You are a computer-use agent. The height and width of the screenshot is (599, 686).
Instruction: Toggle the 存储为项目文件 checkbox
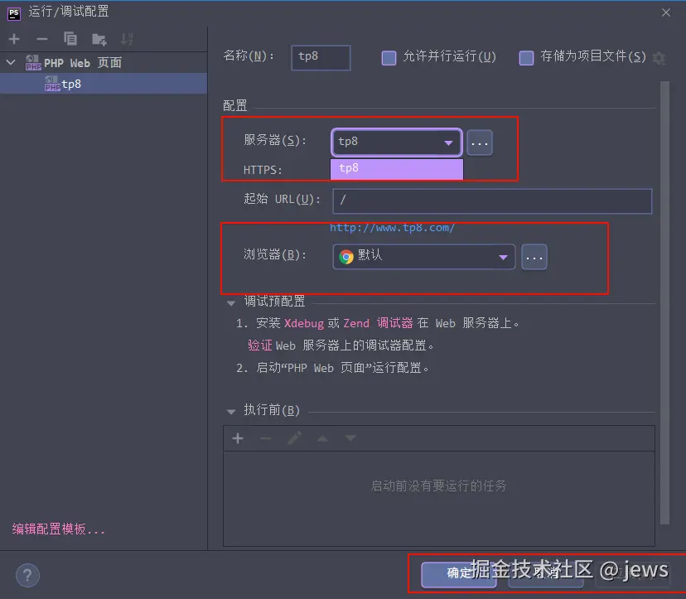526,57
